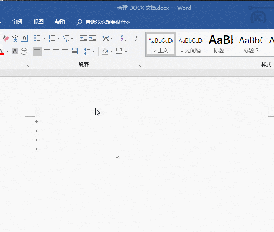Click the phonetic guide wén icon
The width and height of the screenshot is (274, 232).
15,38
